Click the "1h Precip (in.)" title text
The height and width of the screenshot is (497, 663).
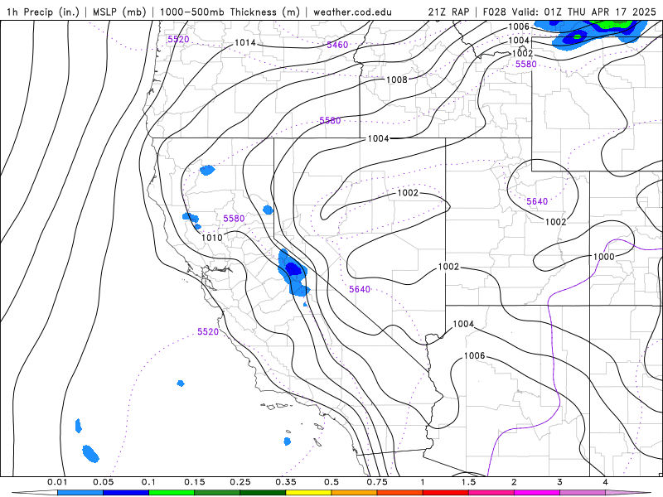[43, 12]
